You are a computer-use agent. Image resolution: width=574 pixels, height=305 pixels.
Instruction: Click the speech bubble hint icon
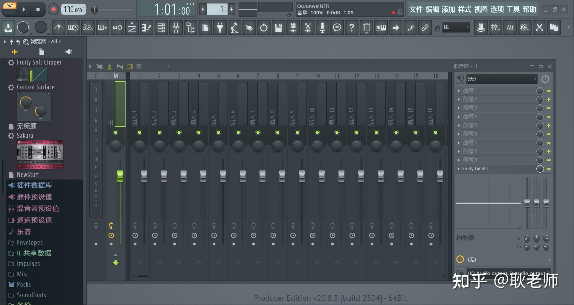click(337, 28)
